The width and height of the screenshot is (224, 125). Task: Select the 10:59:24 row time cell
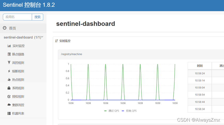[x=200, y=74]
